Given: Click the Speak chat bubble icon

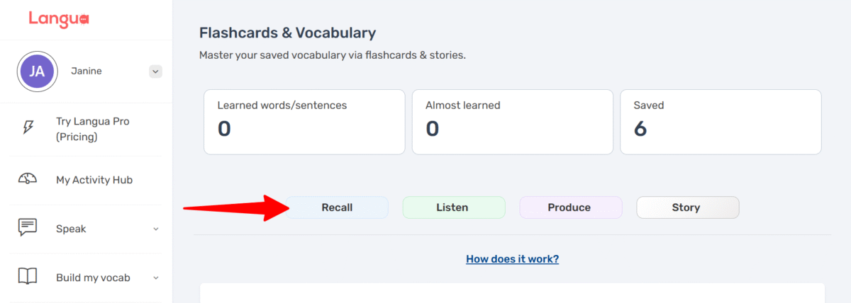Looking at the screenshot, I should [x=28, y=228].
